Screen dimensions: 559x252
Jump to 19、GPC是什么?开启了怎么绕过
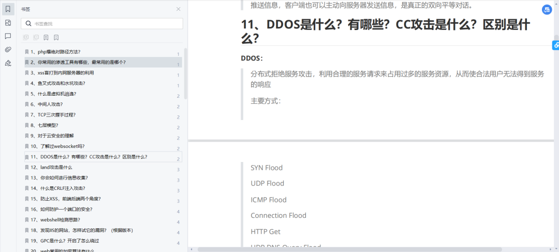tap(103, 241)
